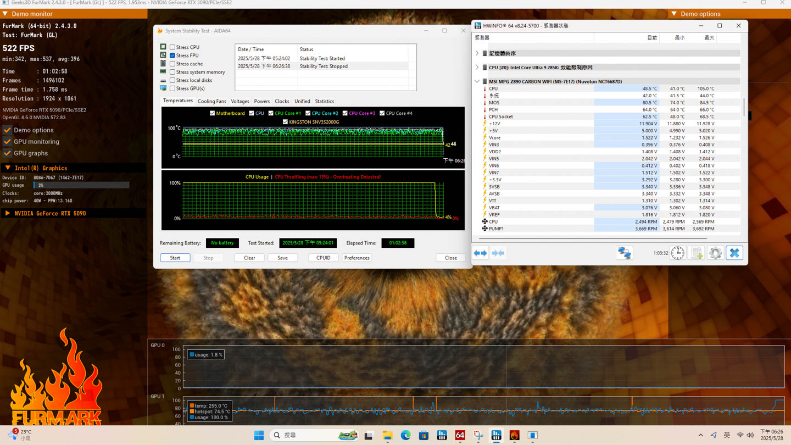Enable Stress GPU(s) checkbox
Viewport: 791px width, 445px height.
tap(172, 88)
